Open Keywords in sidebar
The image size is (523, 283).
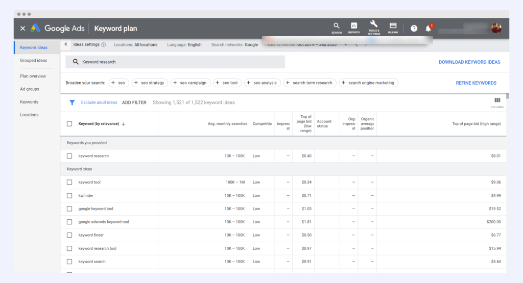(29, 102)
